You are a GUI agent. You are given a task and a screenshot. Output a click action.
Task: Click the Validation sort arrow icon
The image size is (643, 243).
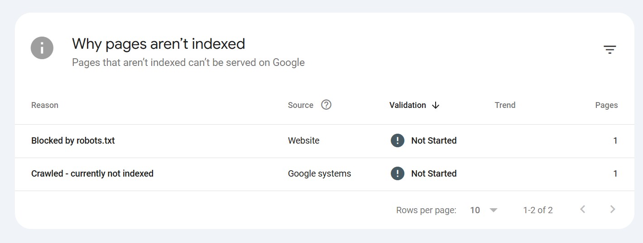pos(436,105)
